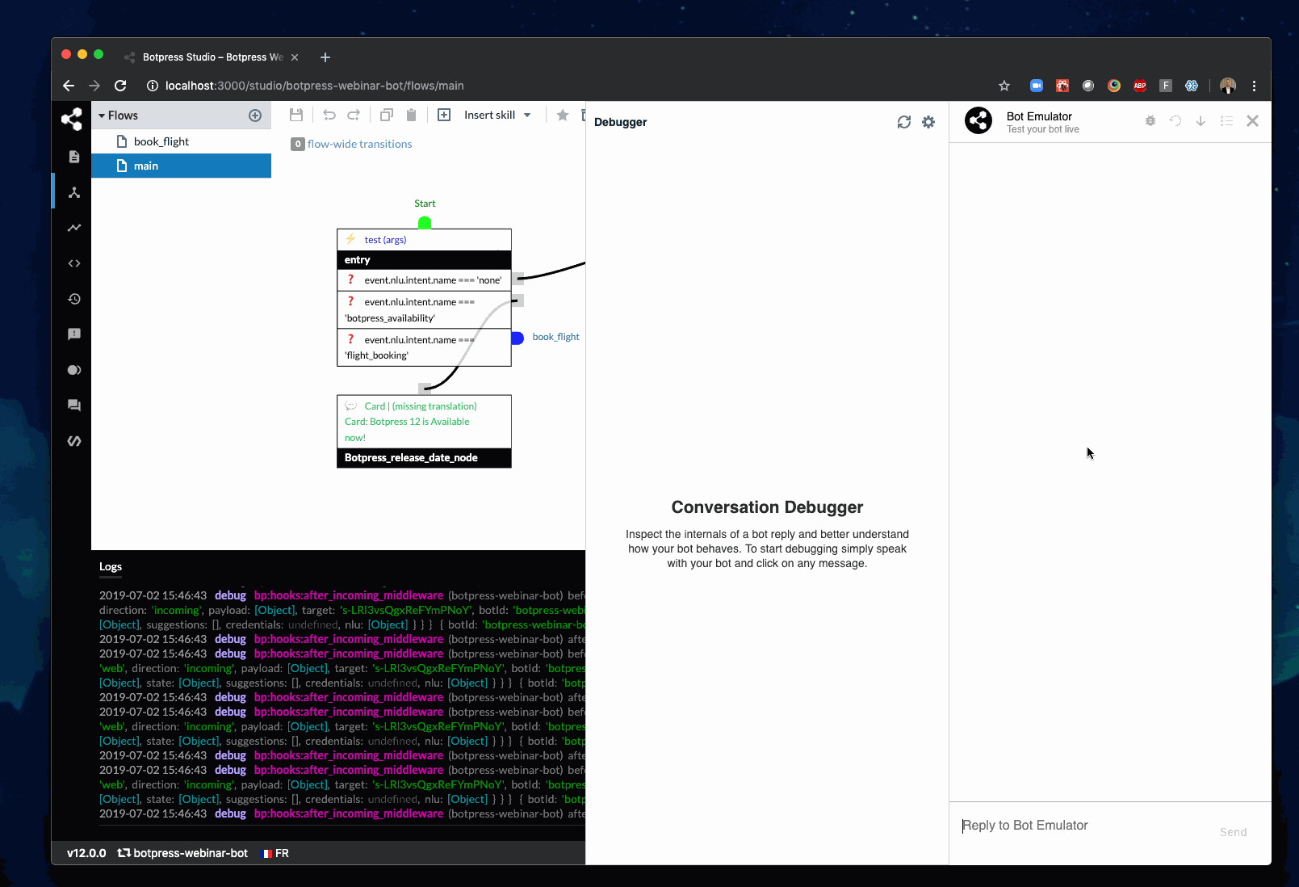Go forward in the browser

(94, 86)
